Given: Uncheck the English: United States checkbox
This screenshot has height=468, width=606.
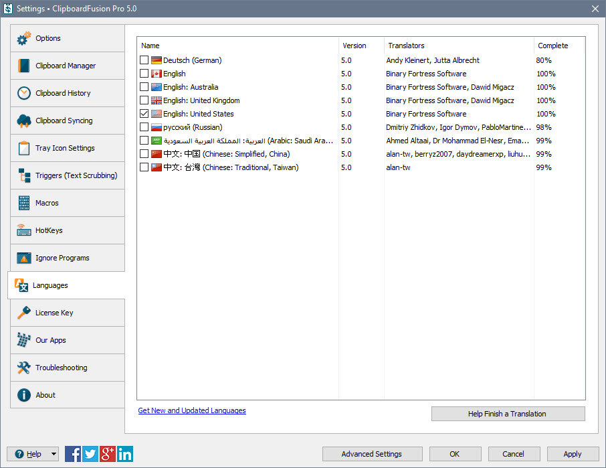Looking at the screenshot, I should 144,114.
